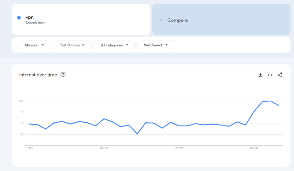Click the Compare text label
The height and width of the screenshot is (171, 294).
pos(177,20)
